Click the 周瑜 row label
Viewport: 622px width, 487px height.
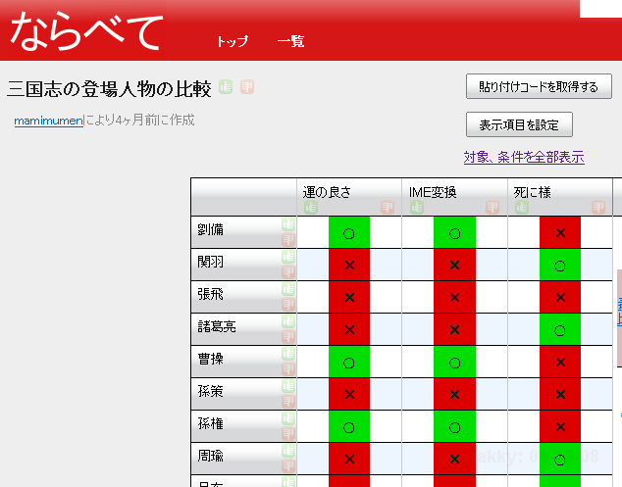(211, 456)
